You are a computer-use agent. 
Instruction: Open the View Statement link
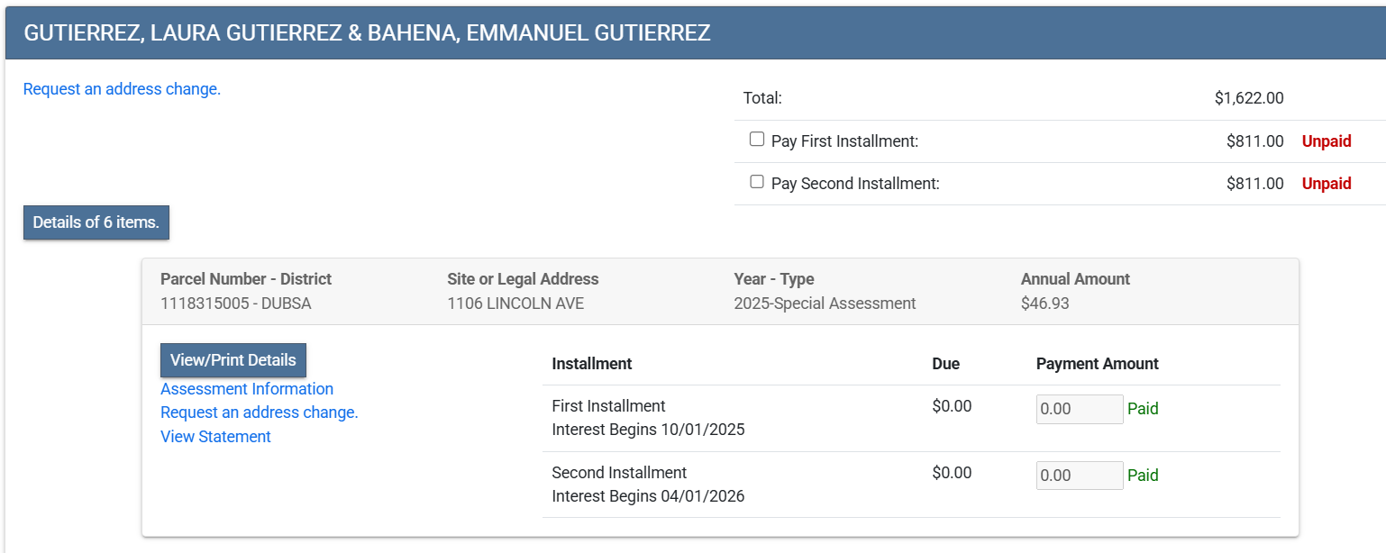pyautogui.click(x=215, y=437)
